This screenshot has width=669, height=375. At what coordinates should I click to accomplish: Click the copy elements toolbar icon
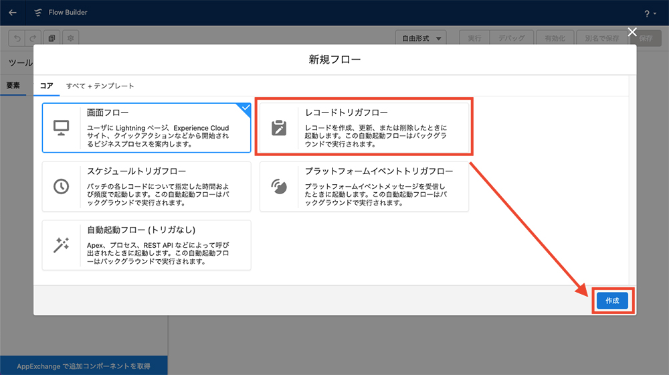coord(52,38)
